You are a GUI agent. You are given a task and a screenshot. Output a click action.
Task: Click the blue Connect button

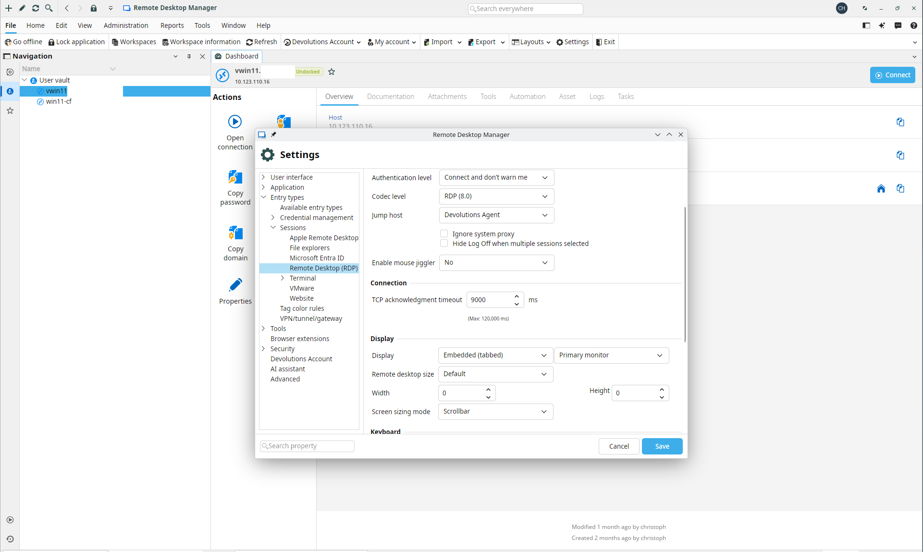click(x=892, y=75)
